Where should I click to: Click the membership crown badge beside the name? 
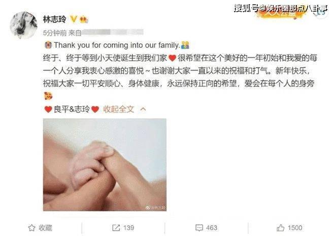[84, 20]
